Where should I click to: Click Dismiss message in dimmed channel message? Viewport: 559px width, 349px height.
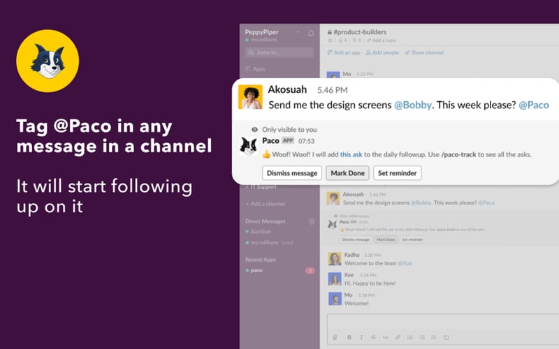pos(356,239)
